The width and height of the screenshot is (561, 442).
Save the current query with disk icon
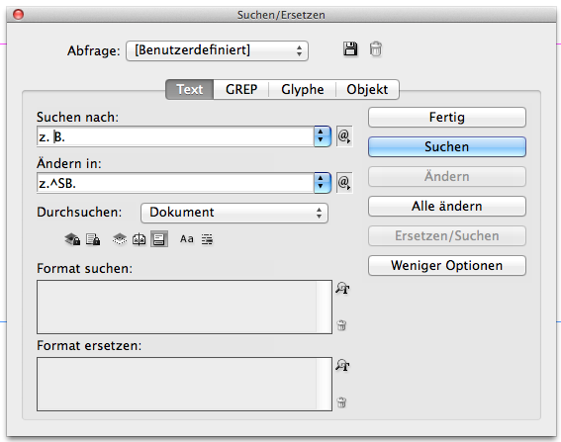(350, 49)
